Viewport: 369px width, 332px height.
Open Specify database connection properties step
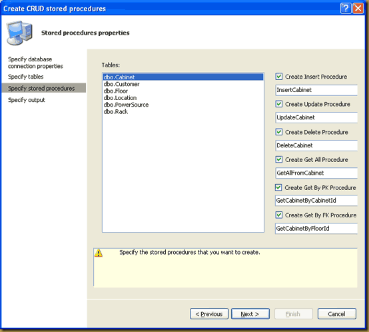35,63
